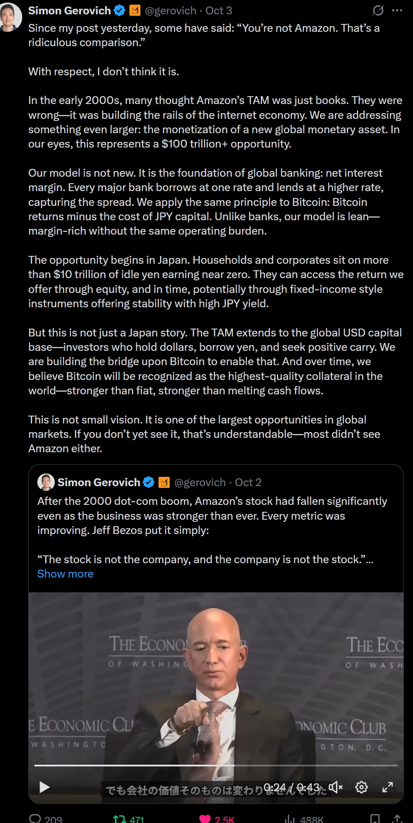Toggle the heart like button
The width and height of the screenshot is (413, 823).
(x=205, y=819)
